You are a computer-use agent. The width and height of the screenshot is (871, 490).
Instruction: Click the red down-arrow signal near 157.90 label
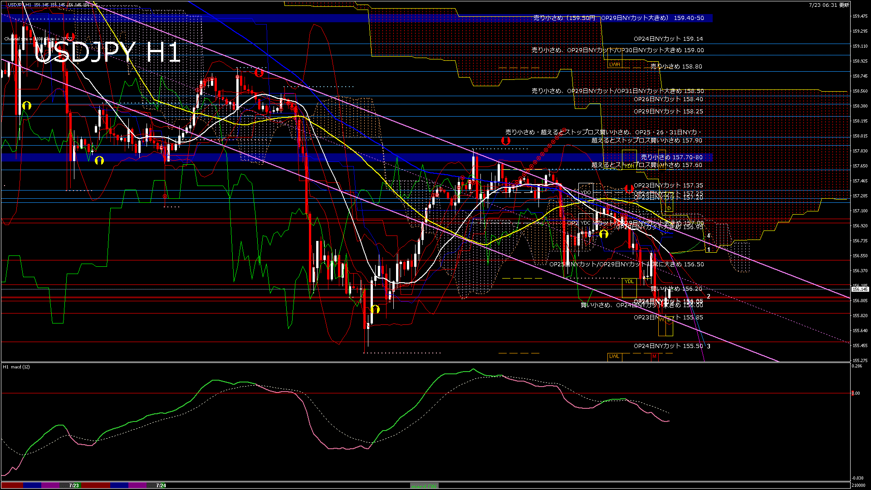505,141
